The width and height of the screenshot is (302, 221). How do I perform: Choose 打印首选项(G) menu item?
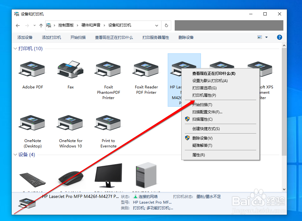point(220,88)
